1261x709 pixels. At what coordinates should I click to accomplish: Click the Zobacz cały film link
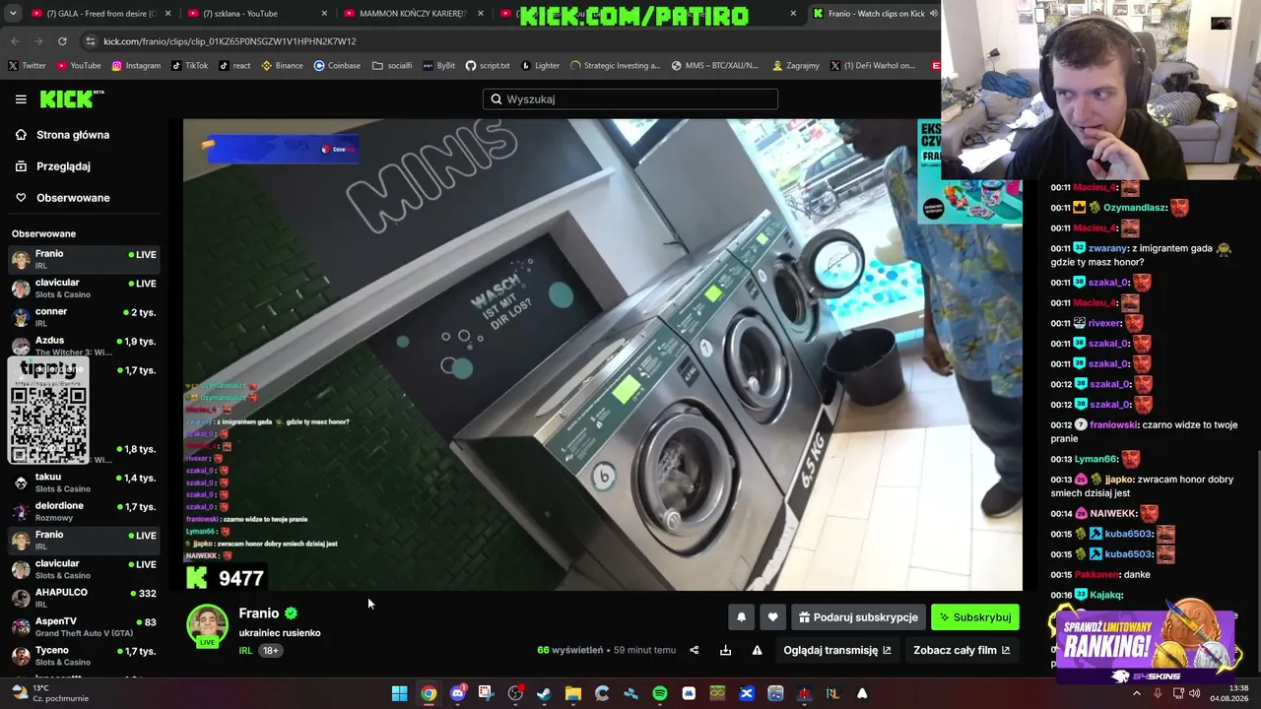coord(962,650)
